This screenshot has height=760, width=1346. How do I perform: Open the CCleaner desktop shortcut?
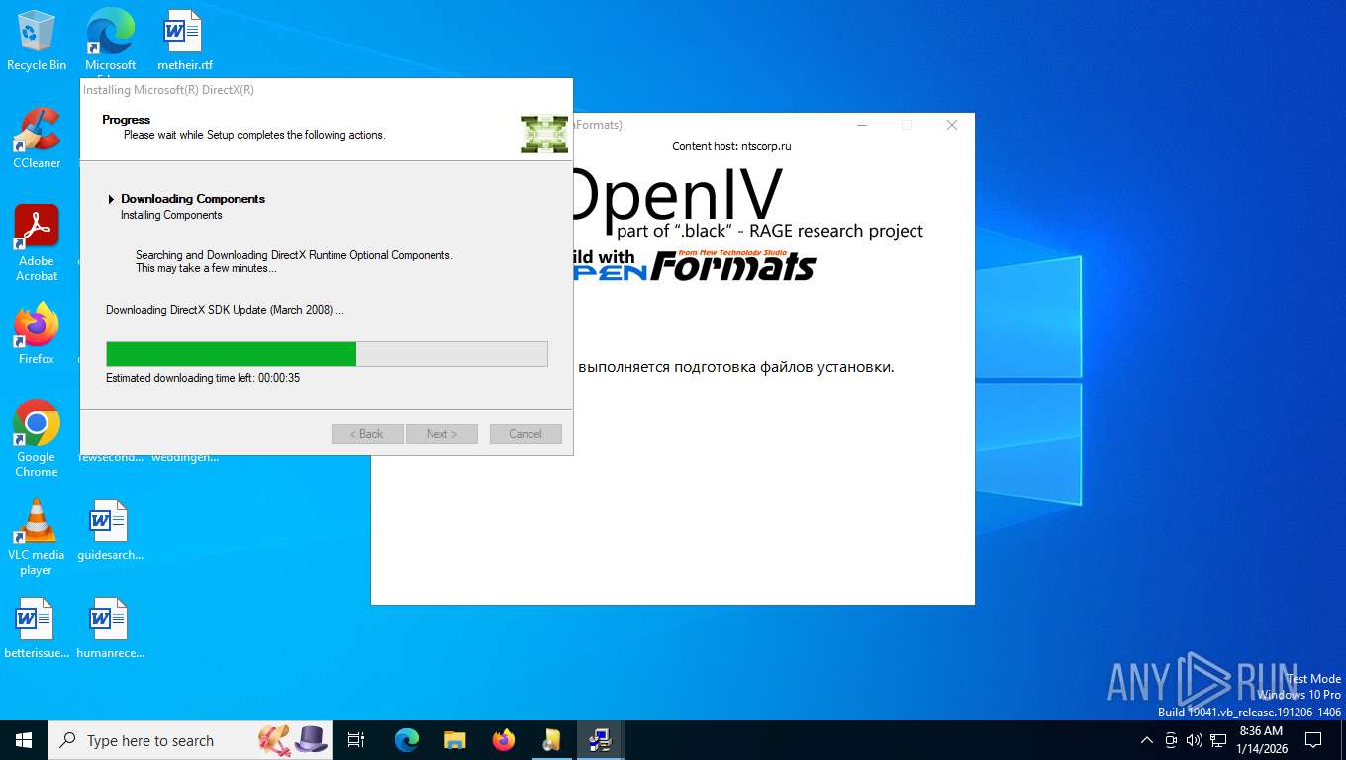(37, 139)
